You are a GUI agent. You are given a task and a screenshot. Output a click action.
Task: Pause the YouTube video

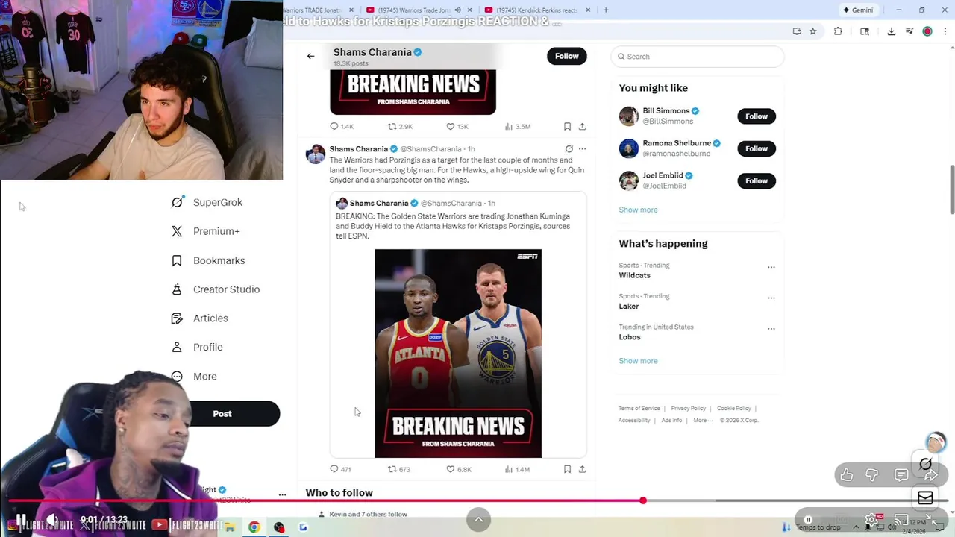(x=22, y=520)
